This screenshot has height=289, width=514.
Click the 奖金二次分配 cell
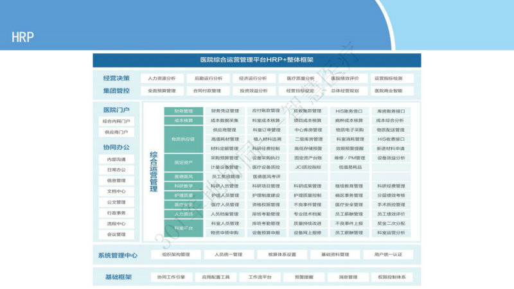coord(391,223)
